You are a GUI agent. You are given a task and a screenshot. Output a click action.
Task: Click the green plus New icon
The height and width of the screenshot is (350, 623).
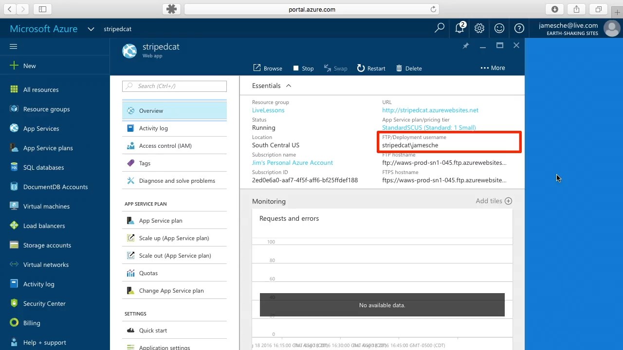(x=14, y=66)
